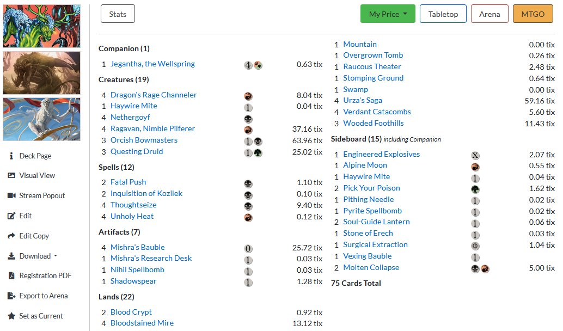Open Nihil Spellbomb card link

pos(137,269)
